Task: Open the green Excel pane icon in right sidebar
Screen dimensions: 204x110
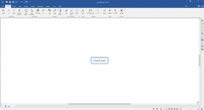Action: (x=202, y=49)
